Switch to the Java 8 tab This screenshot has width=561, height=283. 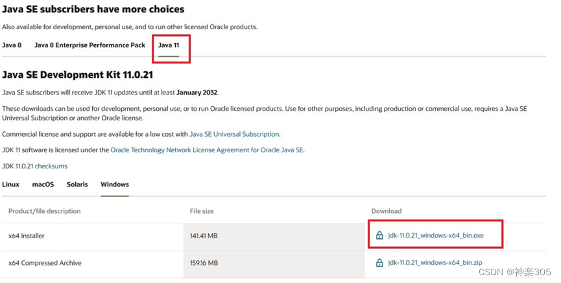12,45
